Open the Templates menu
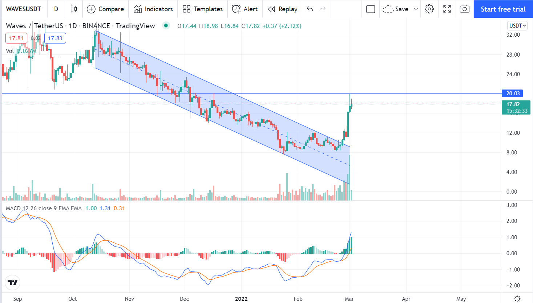The height and width of the screenshot is (303, 533). [x=203, y=9]
